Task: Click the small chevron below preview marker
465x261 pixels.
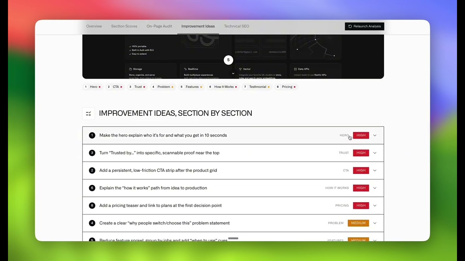Action: (233, 74)
